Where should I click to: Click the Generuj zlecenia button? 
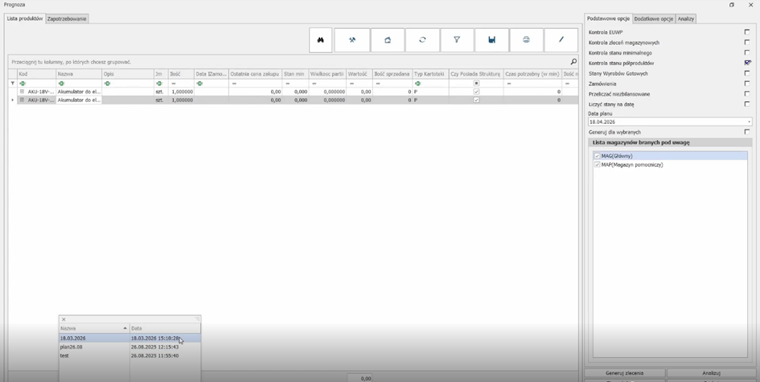point(624,373)
